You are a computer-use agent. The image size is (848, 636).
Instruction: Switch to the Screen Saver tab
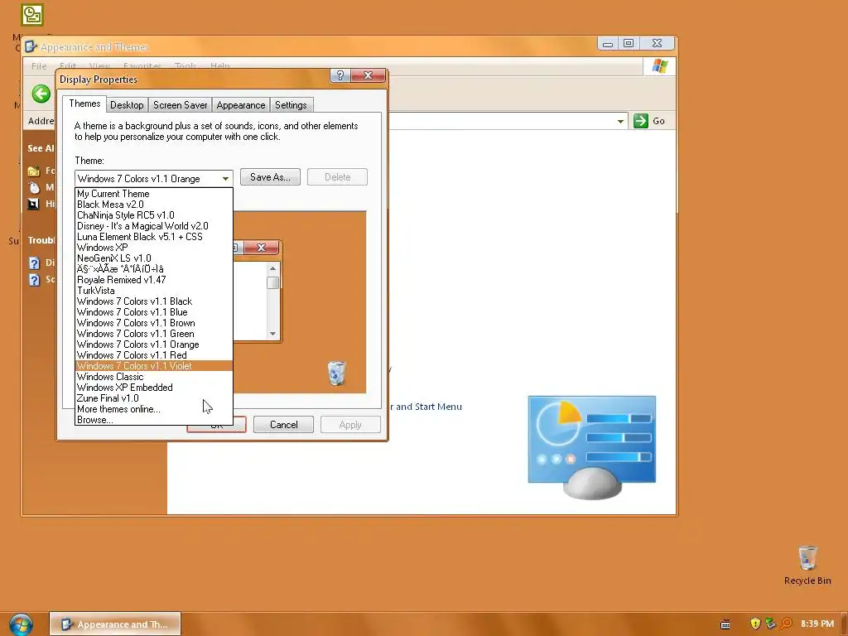180,105
